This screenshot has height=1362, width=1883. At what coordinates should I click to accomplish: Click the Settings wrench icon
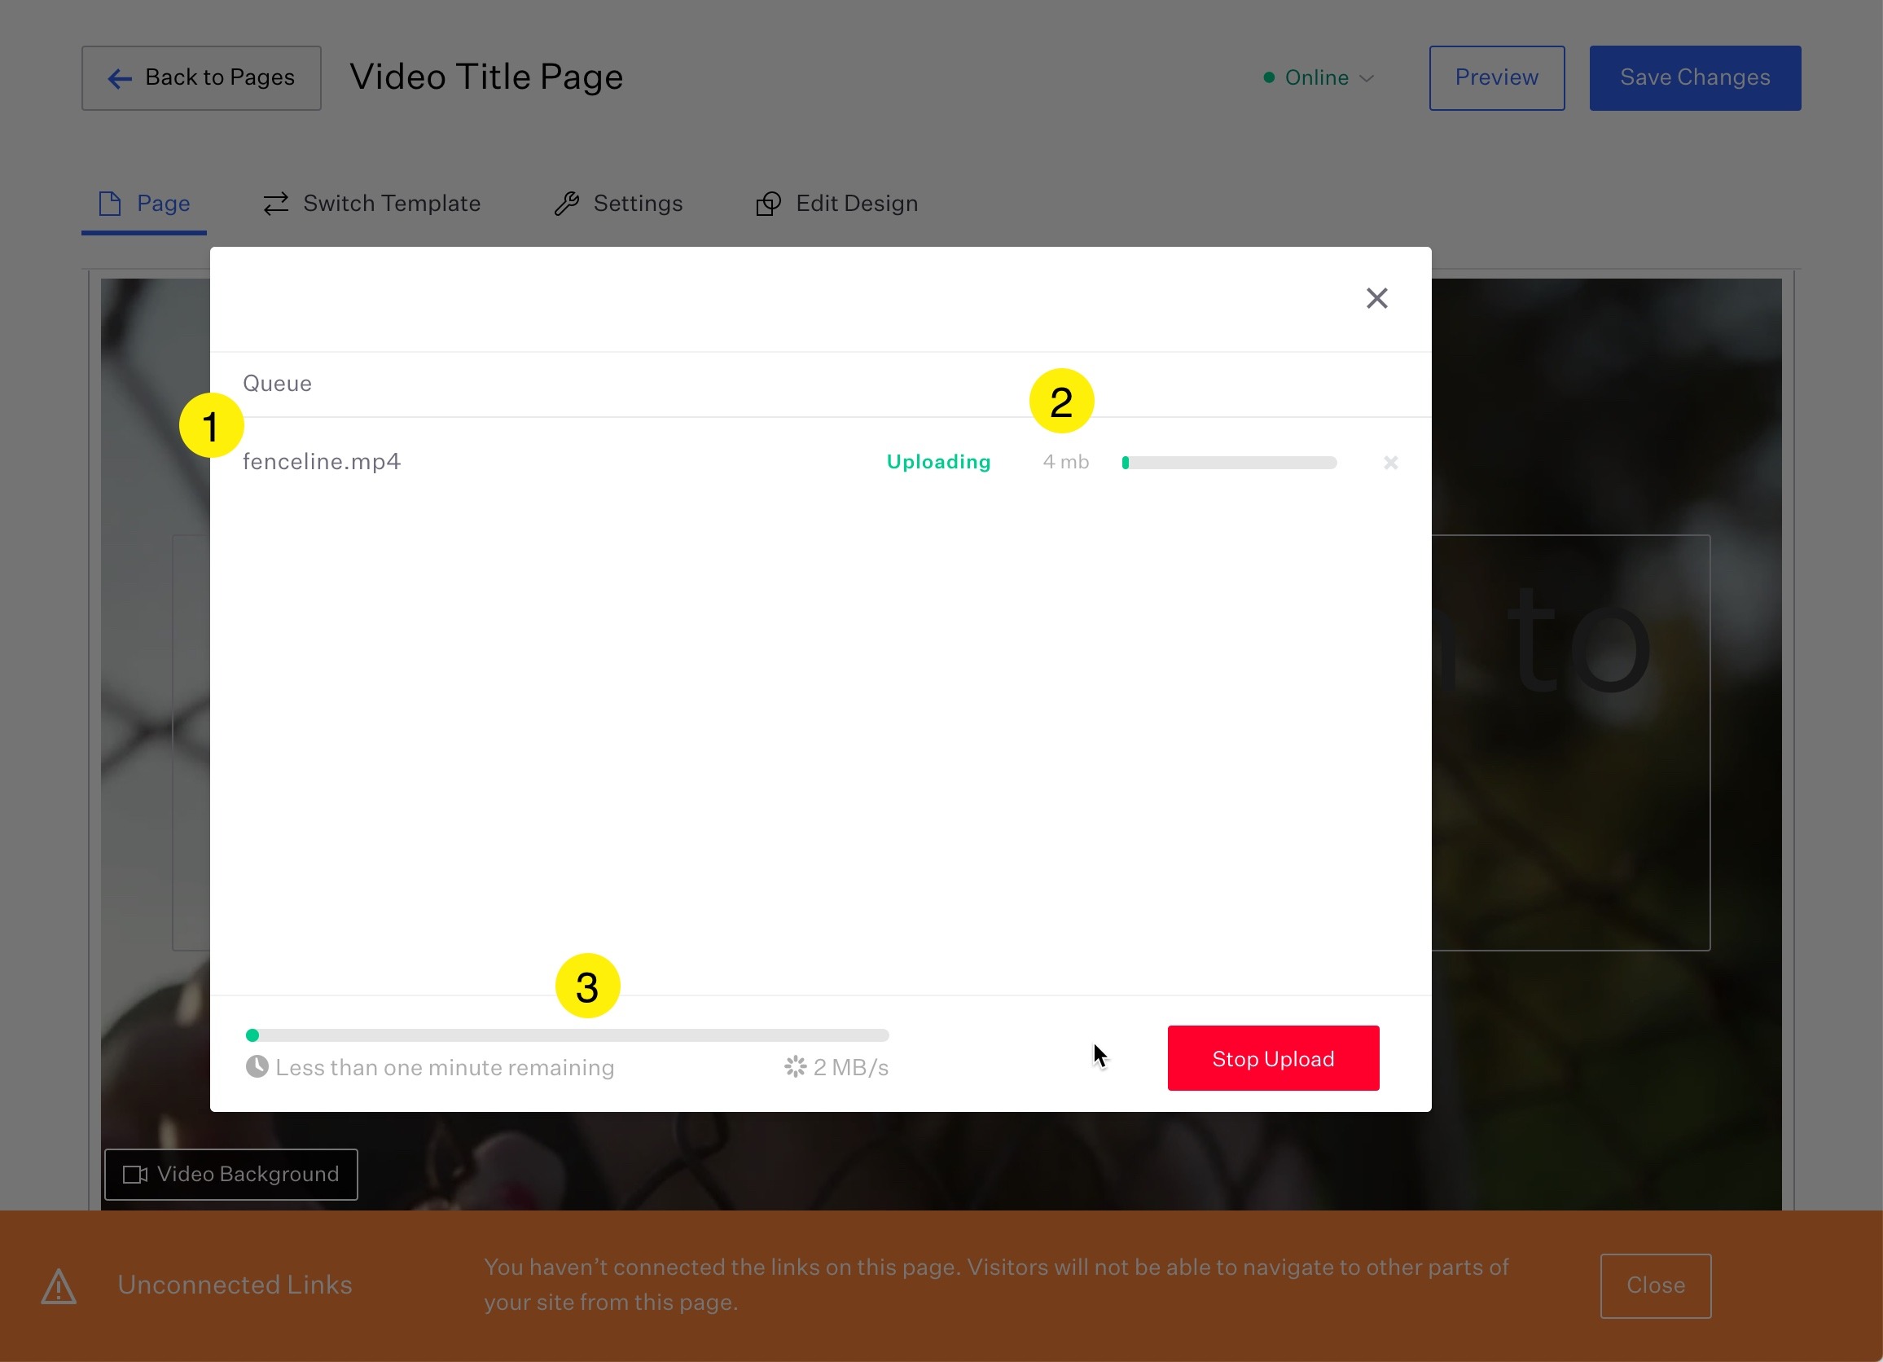[x=566, y=204]
